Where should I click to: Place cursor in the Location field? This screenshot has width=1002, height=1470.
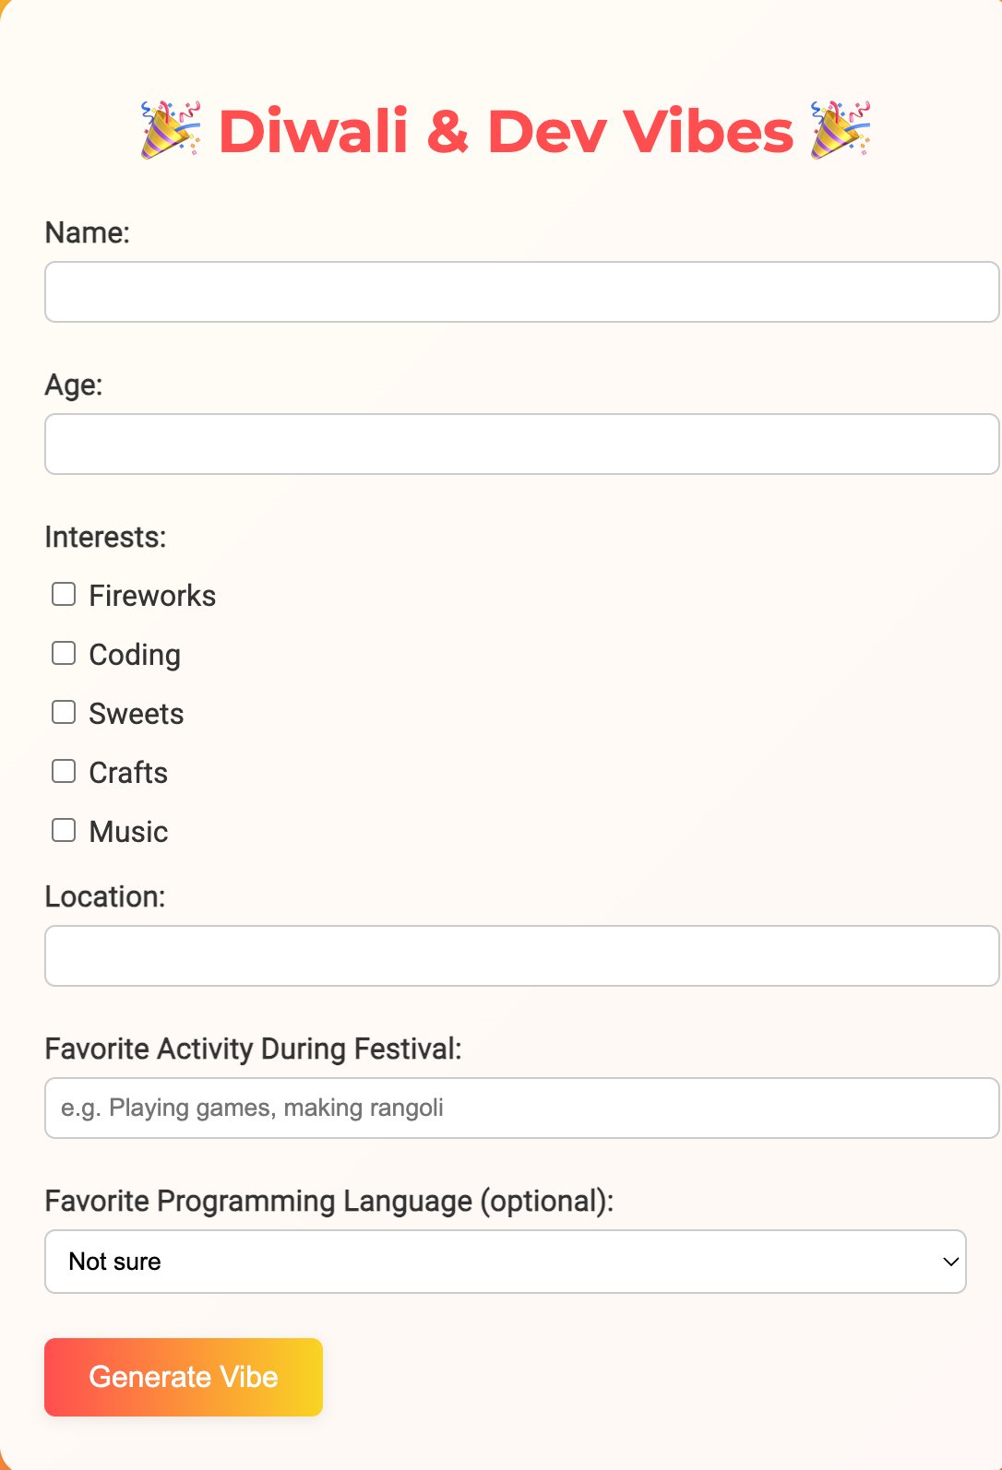tap(521, 956)
